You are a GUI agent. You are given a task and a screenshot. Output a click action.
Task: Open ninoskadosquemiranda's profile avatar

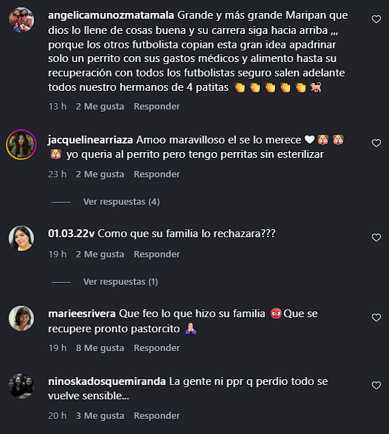point(22,386)
